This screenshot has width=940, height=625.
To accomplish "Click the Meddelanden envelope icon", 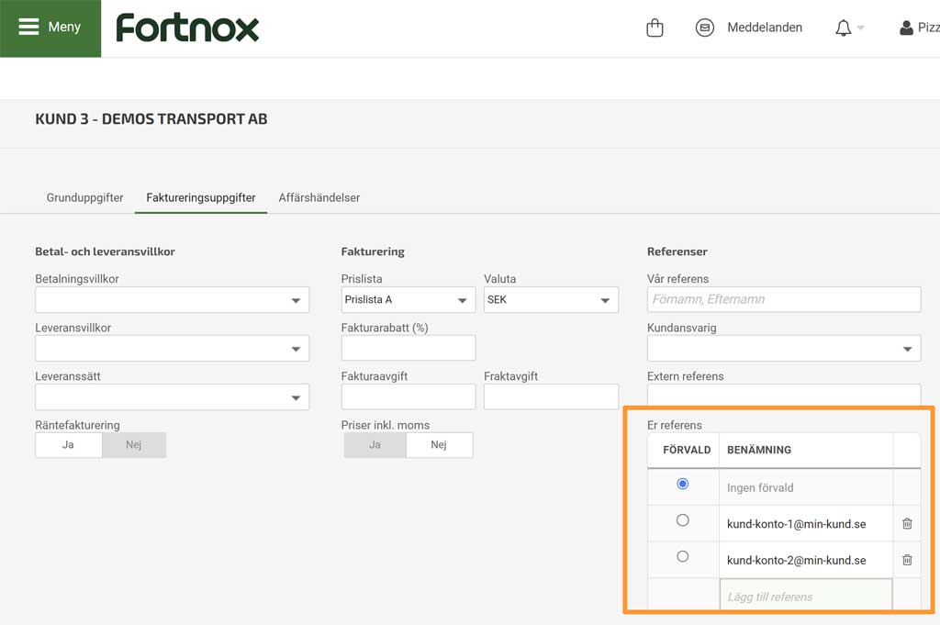I will (705, 28).
